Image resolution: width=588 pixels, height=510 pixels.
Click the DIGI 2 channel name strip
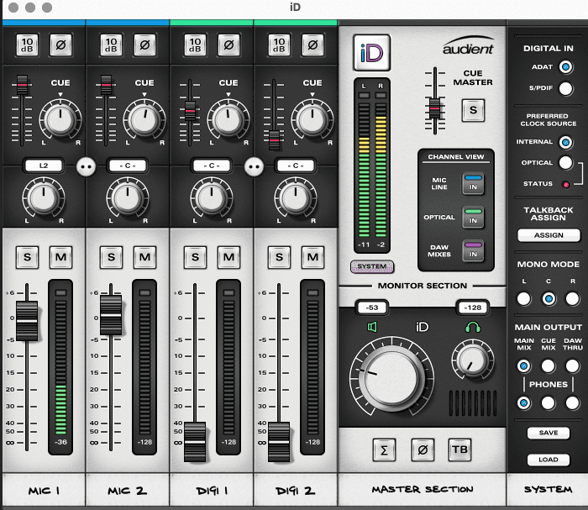click(296, 490)
